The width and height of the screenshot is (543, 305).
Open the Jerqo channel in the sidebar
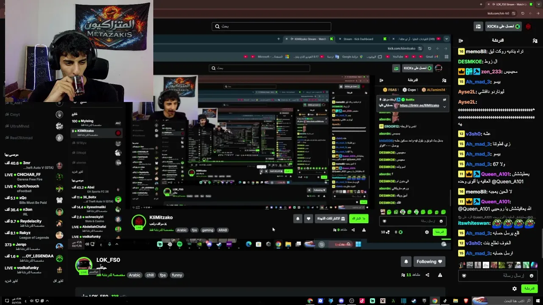coord(34,247)
